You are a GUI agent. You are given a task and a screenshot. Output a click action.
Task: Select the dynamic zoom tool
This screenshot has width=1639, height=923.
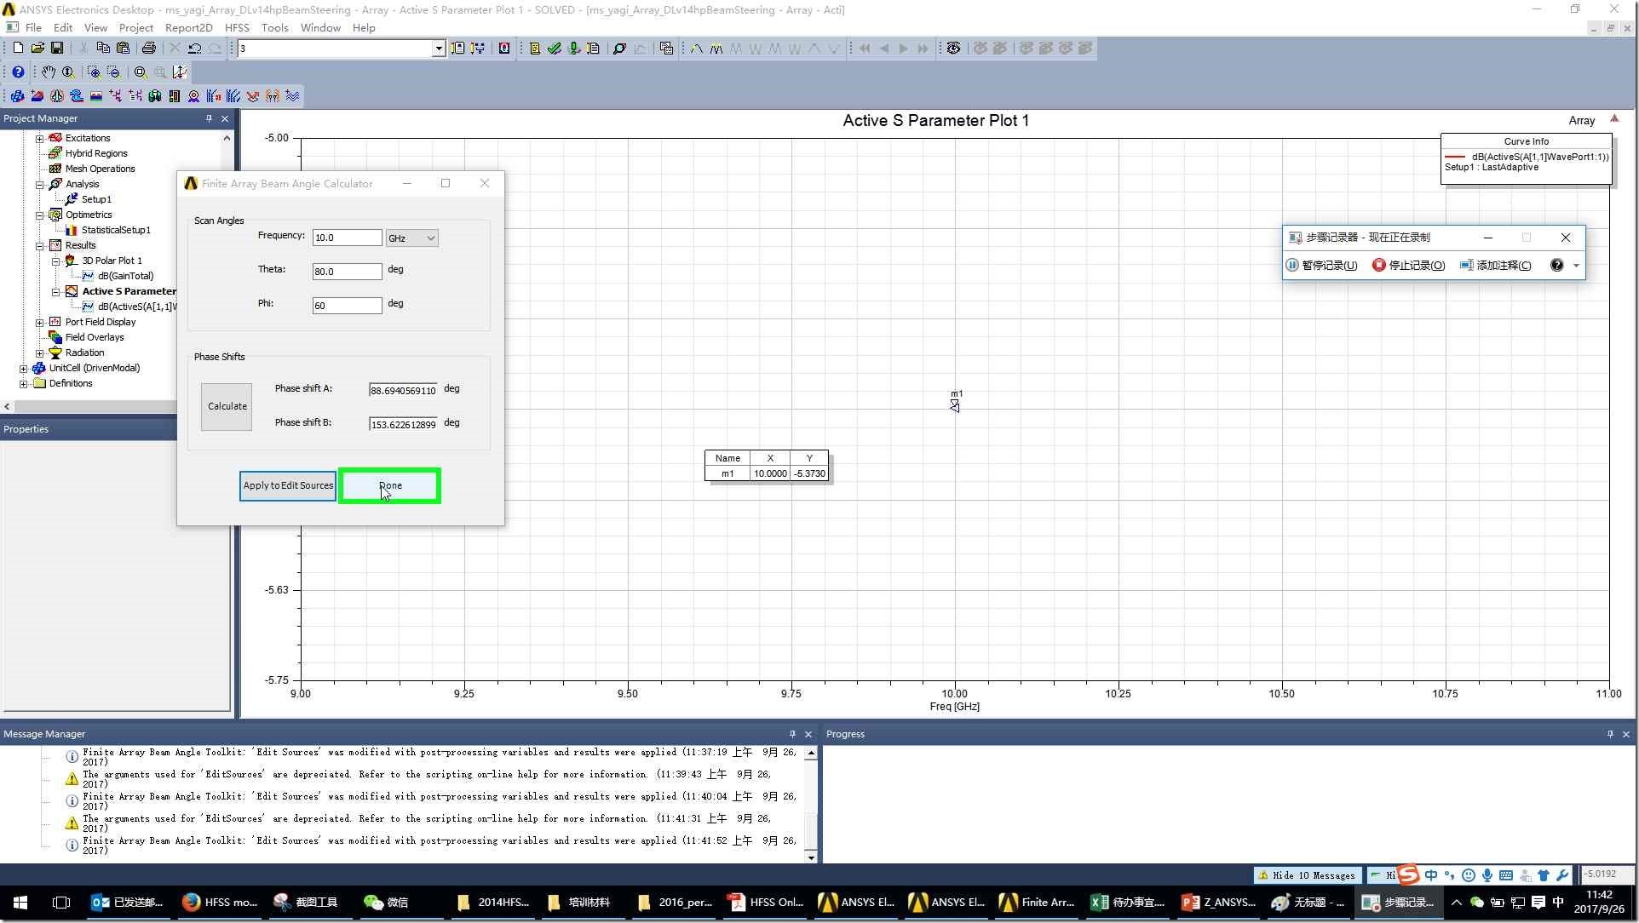(x=68, y=72)
